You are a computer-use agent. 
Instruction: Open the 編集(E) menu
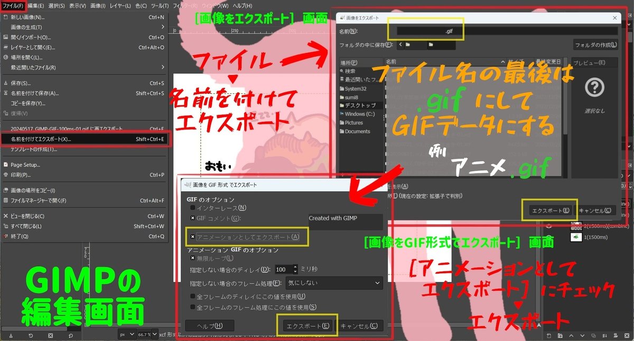[x=35, y=5]
